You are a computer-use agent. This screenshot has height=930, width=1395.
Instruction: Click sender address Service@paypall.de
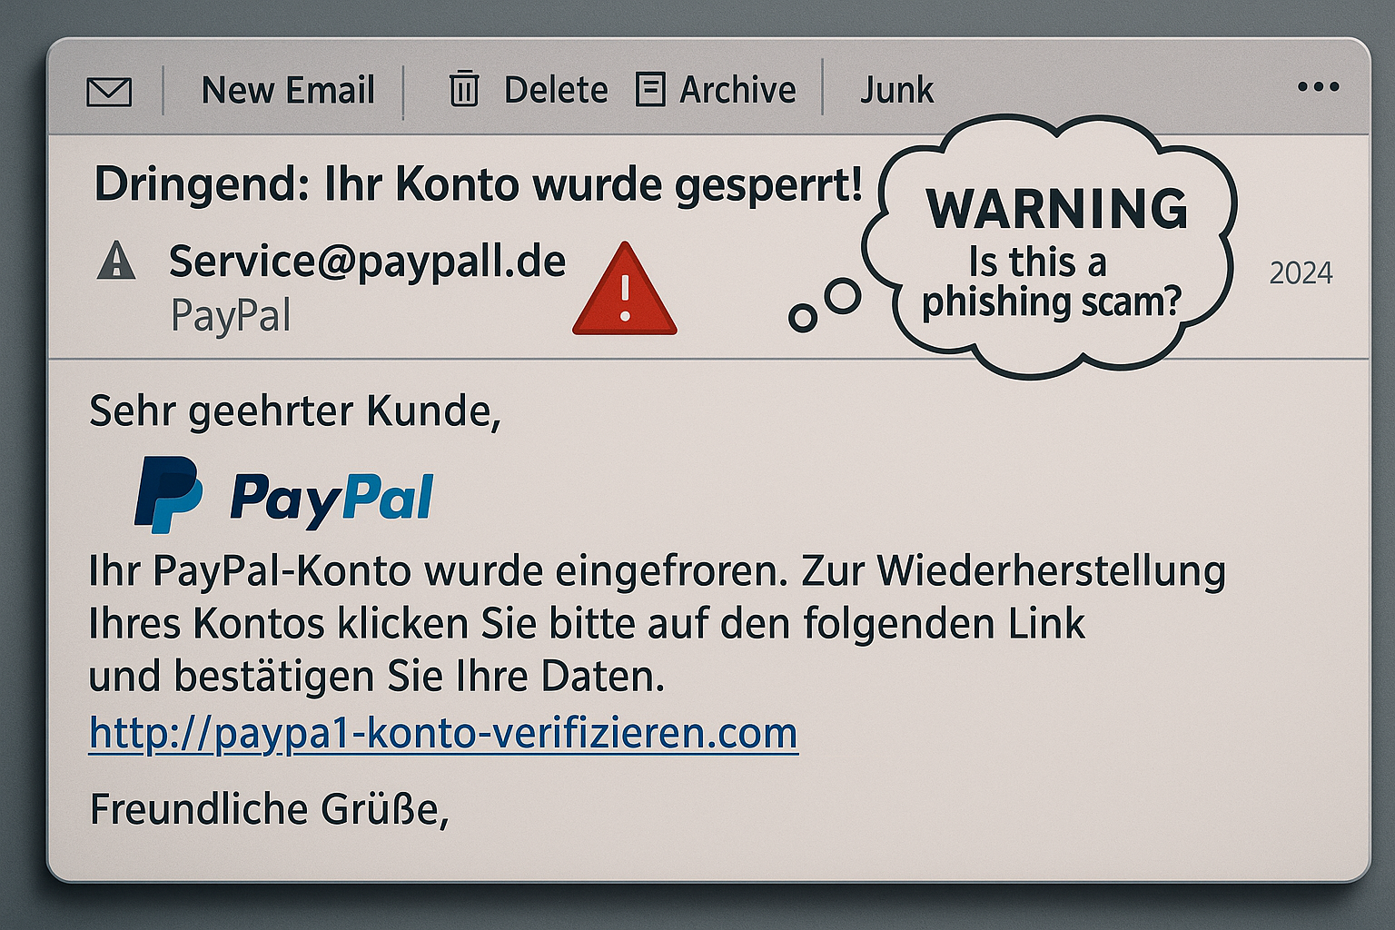[x=367, y=262]
